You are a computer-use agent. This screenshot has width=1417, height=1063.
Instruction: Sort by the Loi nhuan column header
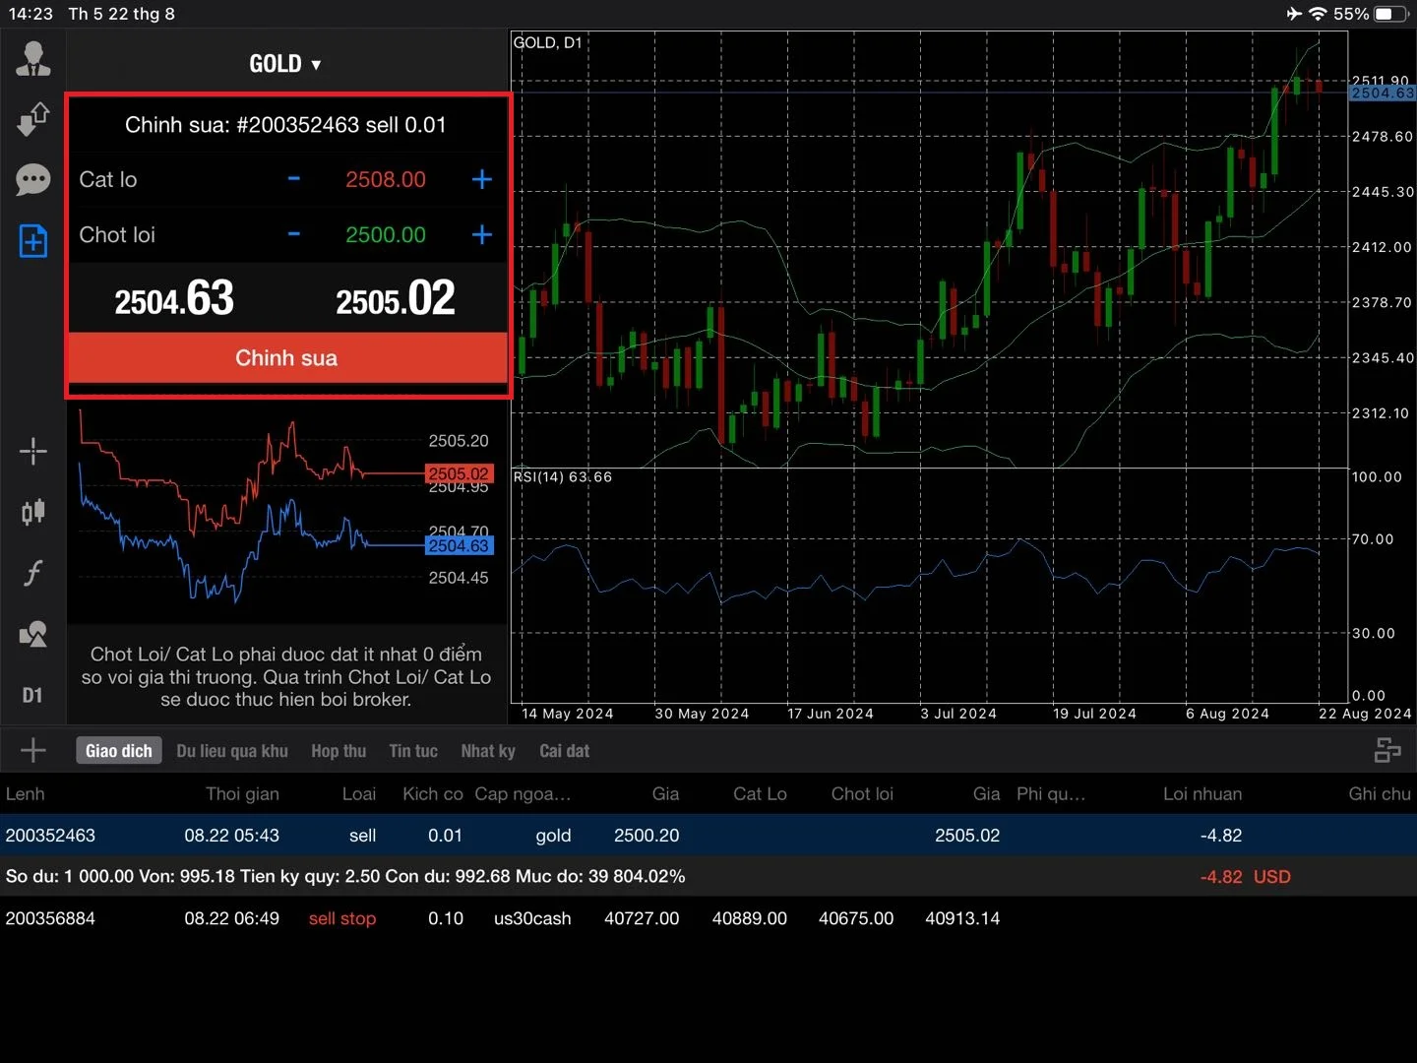[x=1202, y=793]
